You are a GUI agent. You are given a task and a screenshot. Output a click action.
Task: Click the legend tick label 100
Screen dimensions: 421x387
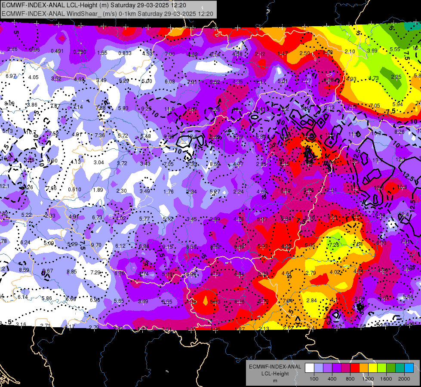[314, 379]
